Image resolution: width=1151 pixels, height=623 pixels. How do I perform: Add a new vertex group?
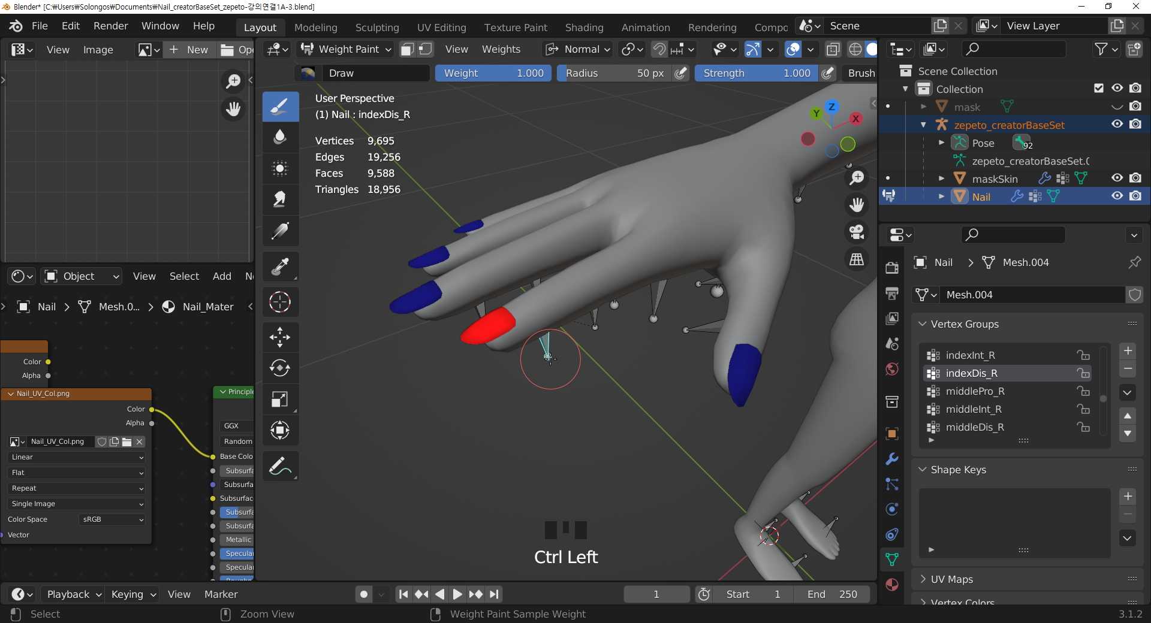tap(1128, 350)
